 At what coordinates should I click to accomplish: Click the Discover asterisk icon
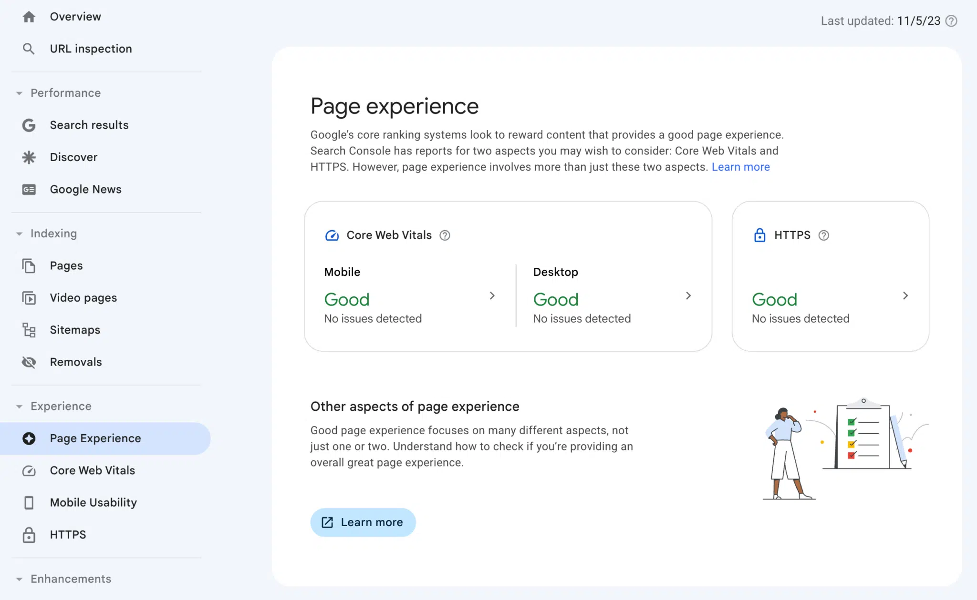(29, 157)
